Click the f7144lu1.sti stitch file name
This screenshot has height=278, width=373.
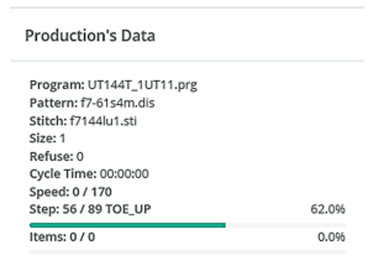coord(103,121)
